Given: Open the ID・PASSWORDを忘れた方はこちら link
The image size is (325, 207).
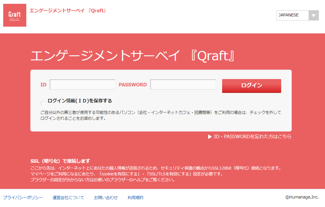Looking at the screenshot, I should (x=253, y=137).
